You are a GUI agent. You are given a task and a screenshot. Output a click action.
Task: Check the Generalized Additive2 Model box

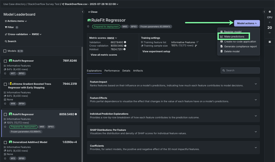[x=5, y=142]
